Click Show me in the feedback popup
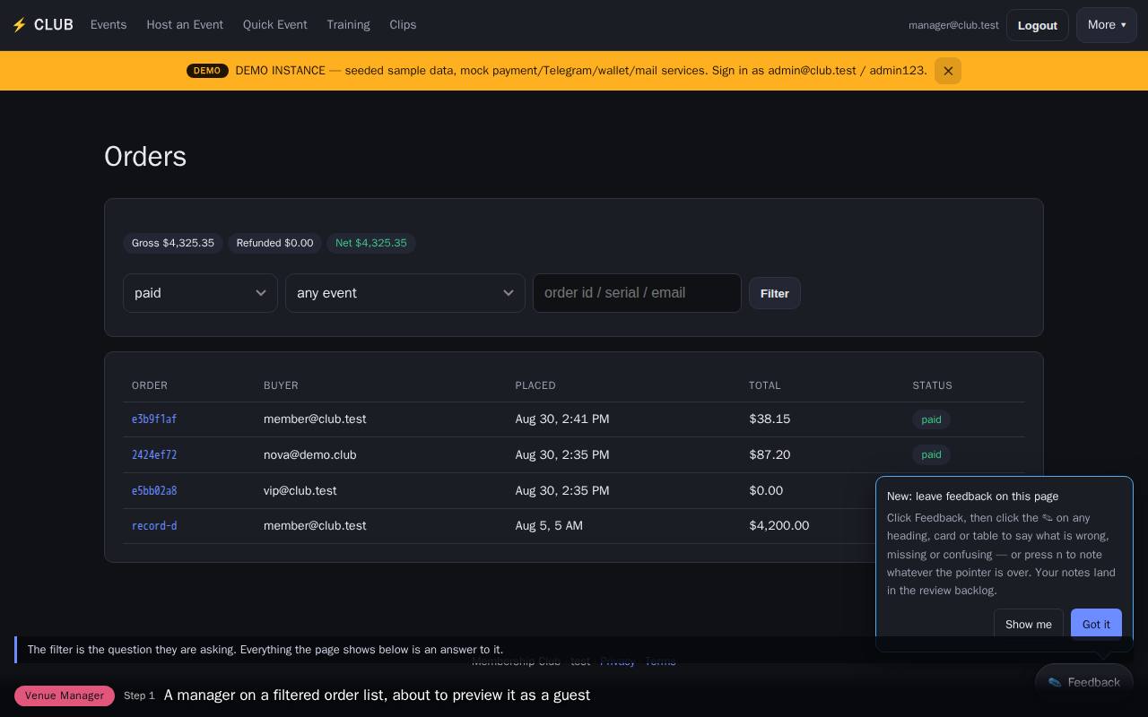 click(x=1029, y=625)
